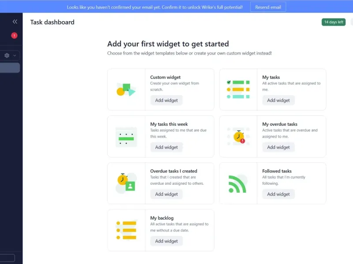
Task: Click the My overdue tasks clock icon
Action: point(238,136)
